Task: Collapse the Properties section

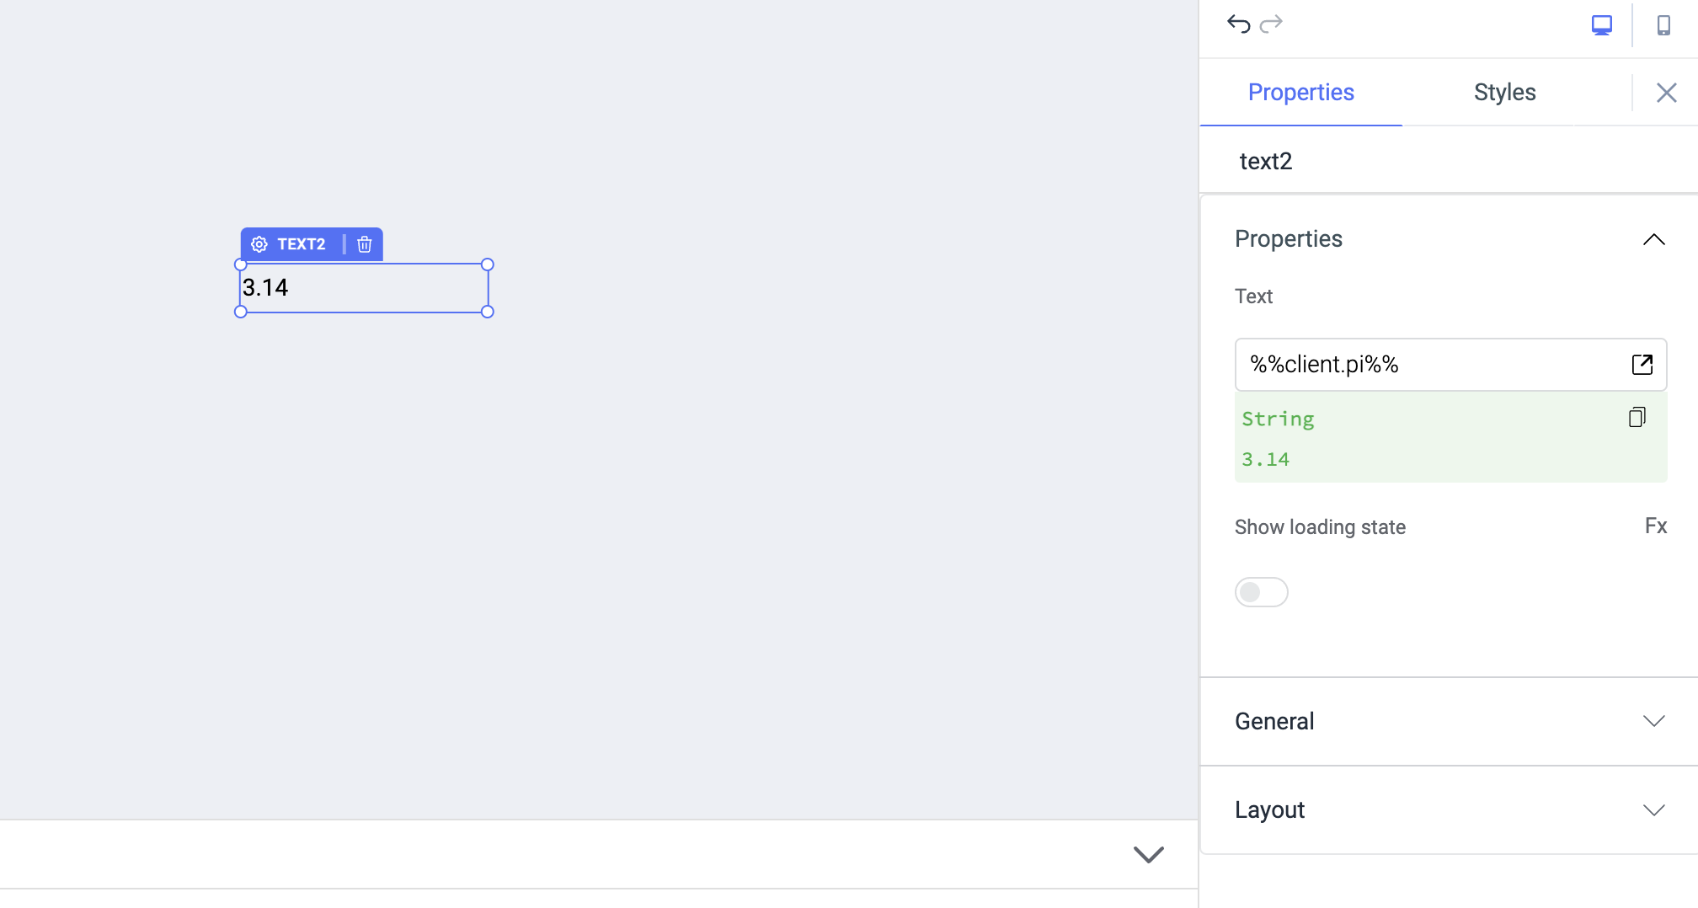Action: coord(1653,239)
